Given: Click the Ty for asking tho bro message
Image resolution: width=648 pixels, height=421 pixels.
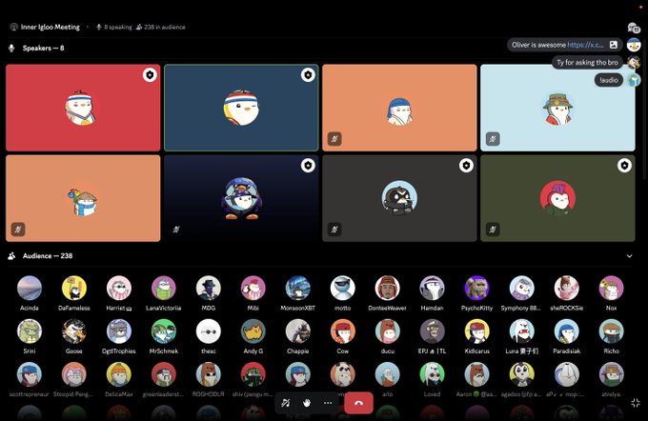Looking at the screenshot, I should (x=587, y=62).
